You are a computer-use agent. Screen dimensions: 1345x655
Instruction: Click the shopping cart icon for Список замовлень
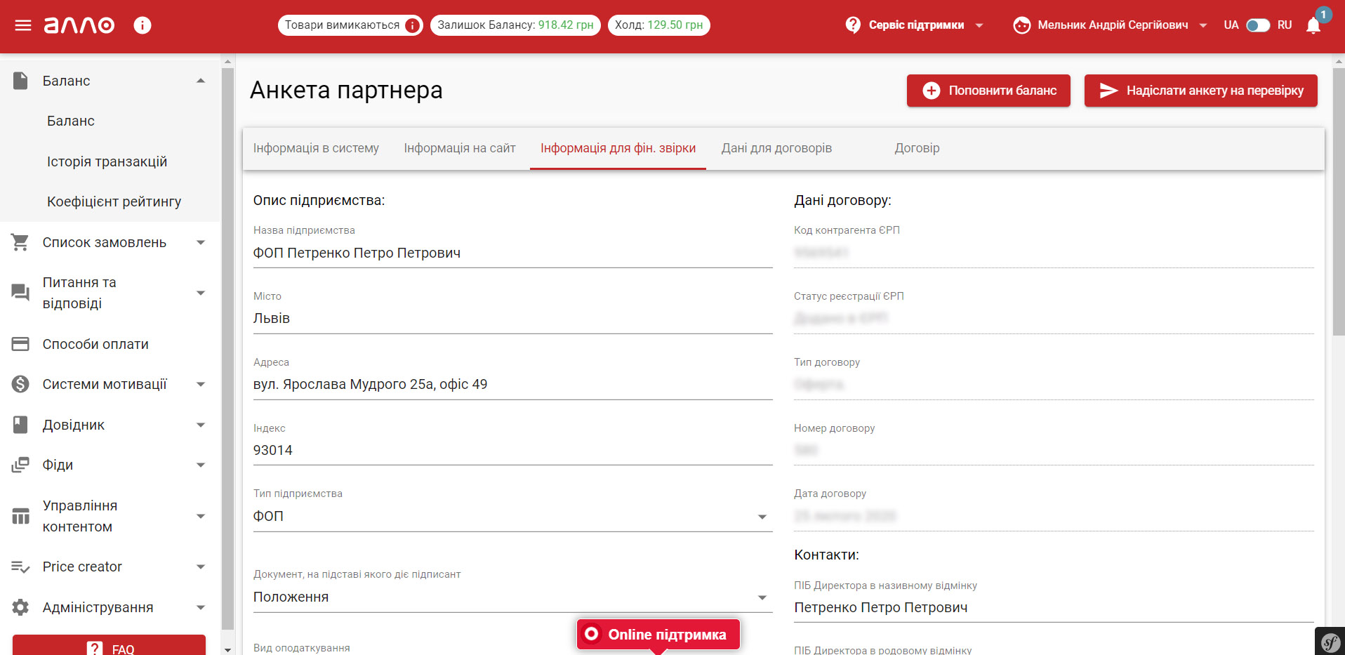pyautogui.click(x=20, y=242)
